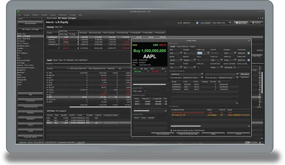Click the New Order button
Viewport: 285px width, 165px height.
pos(241,23)
